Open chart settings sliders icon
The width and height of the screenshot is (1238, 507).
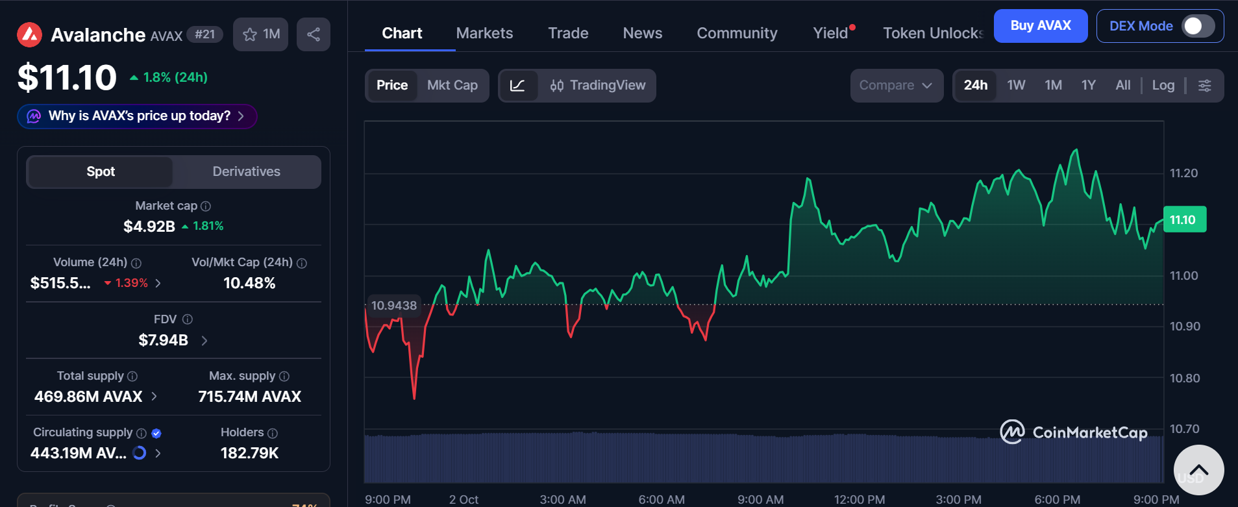pyautogui.click(x=1205, y=86)
